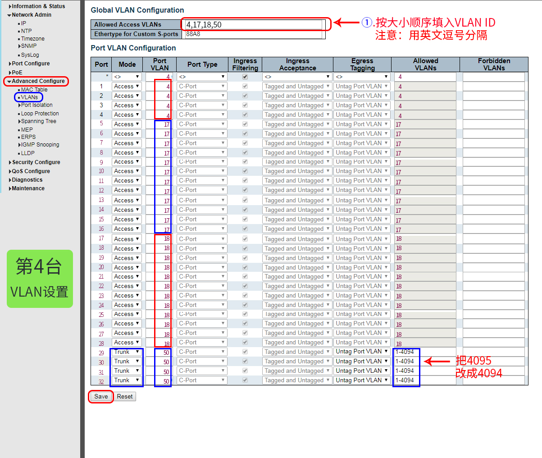Open the SysLog page
This screenshot has width=542, height=458.
(30, 55)
